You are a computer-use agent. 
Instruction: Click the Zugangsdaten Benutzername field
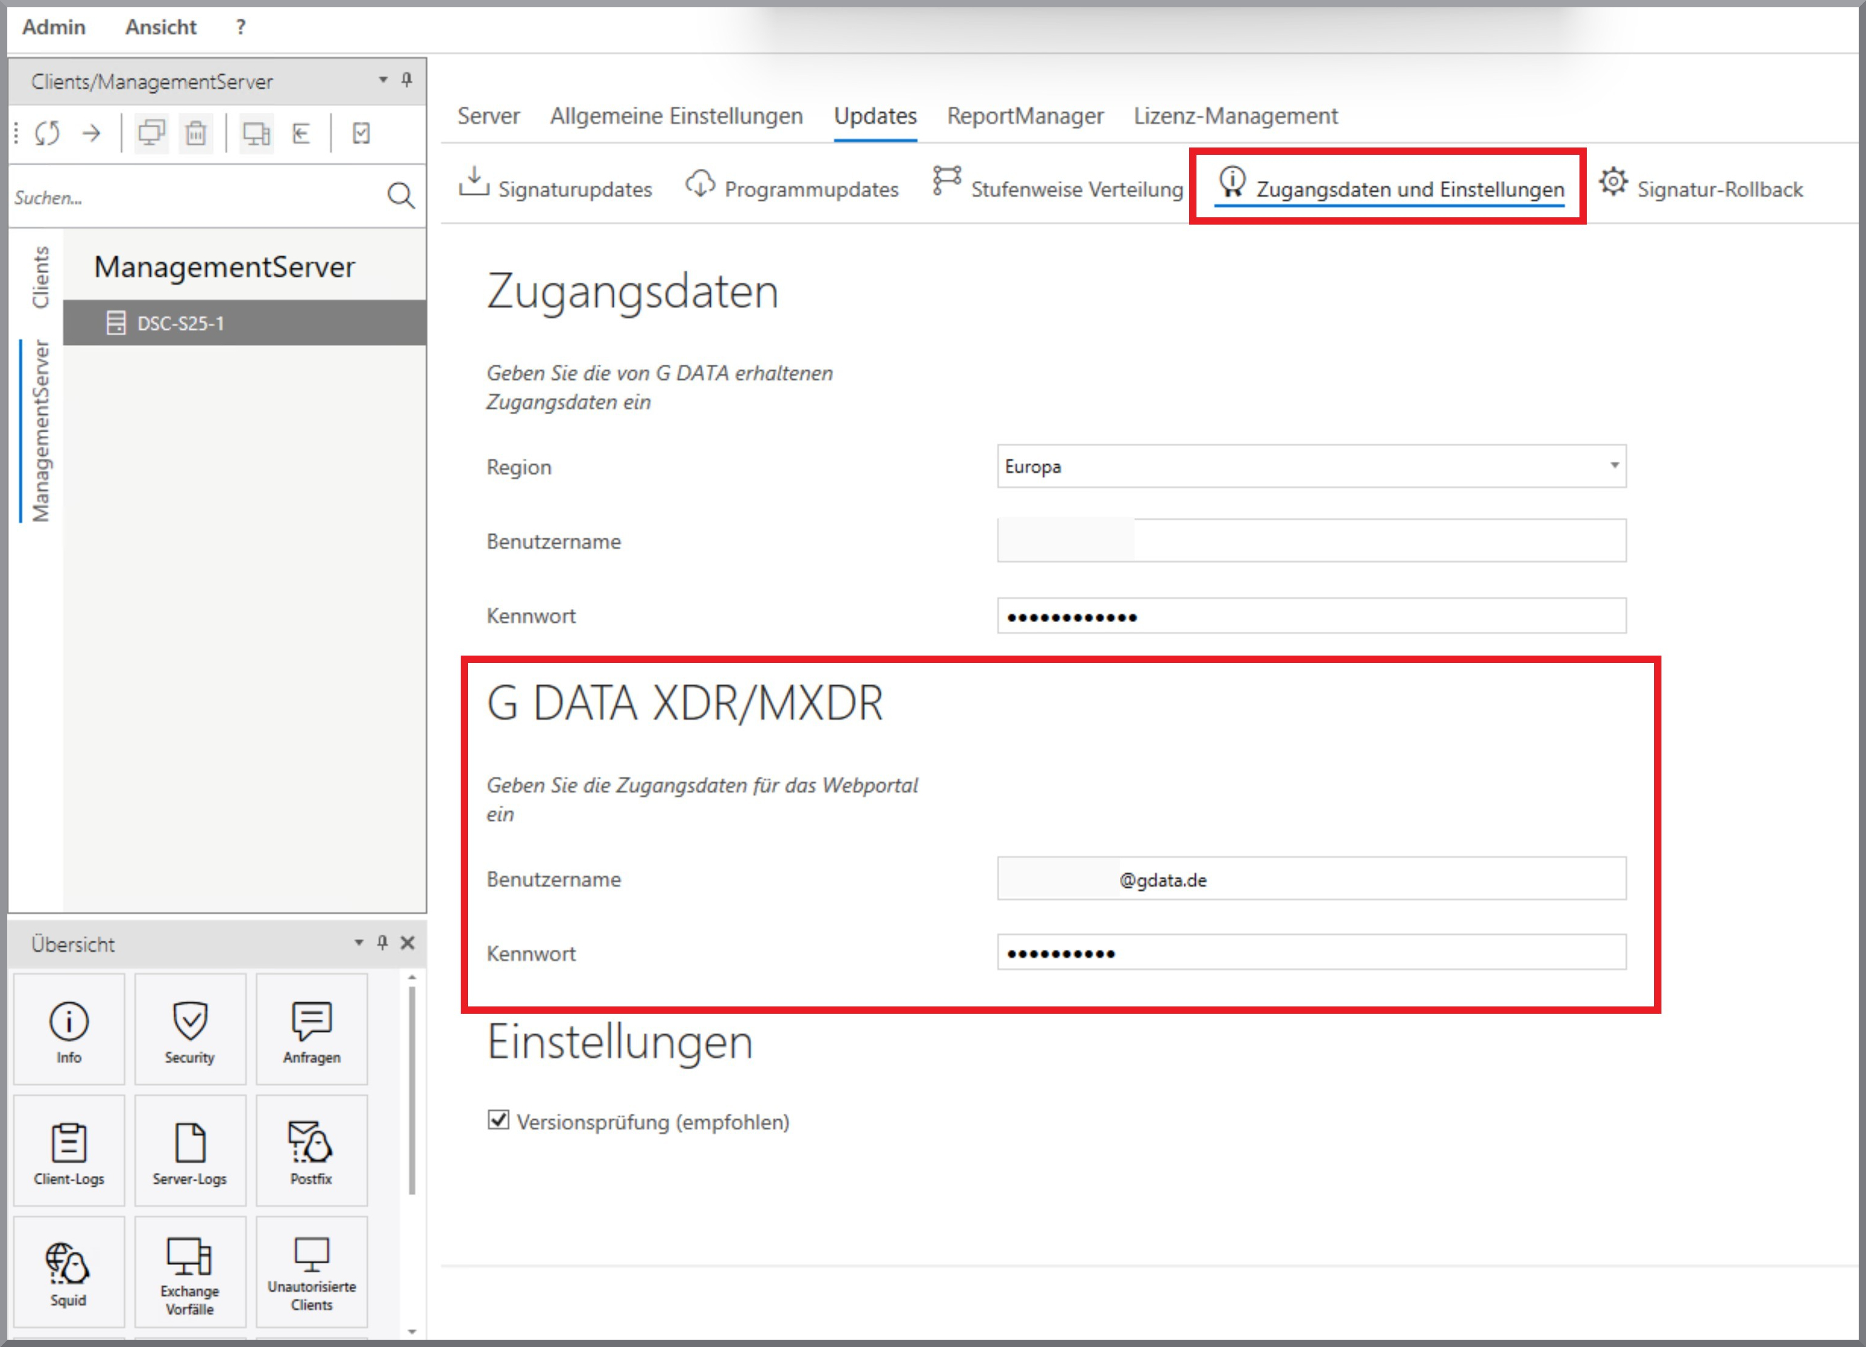coord(1311,541)
